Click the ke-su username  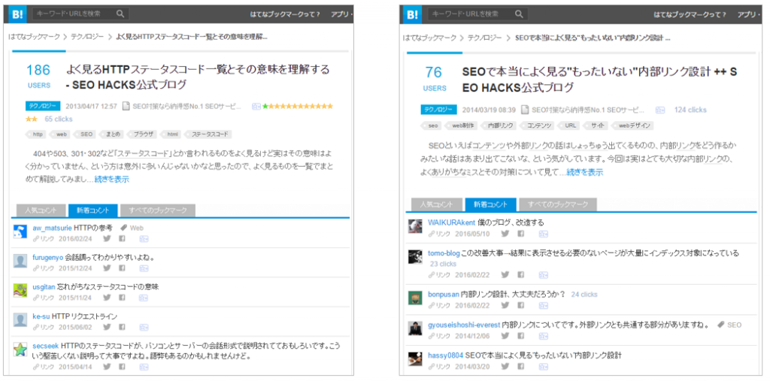point(41,316)
